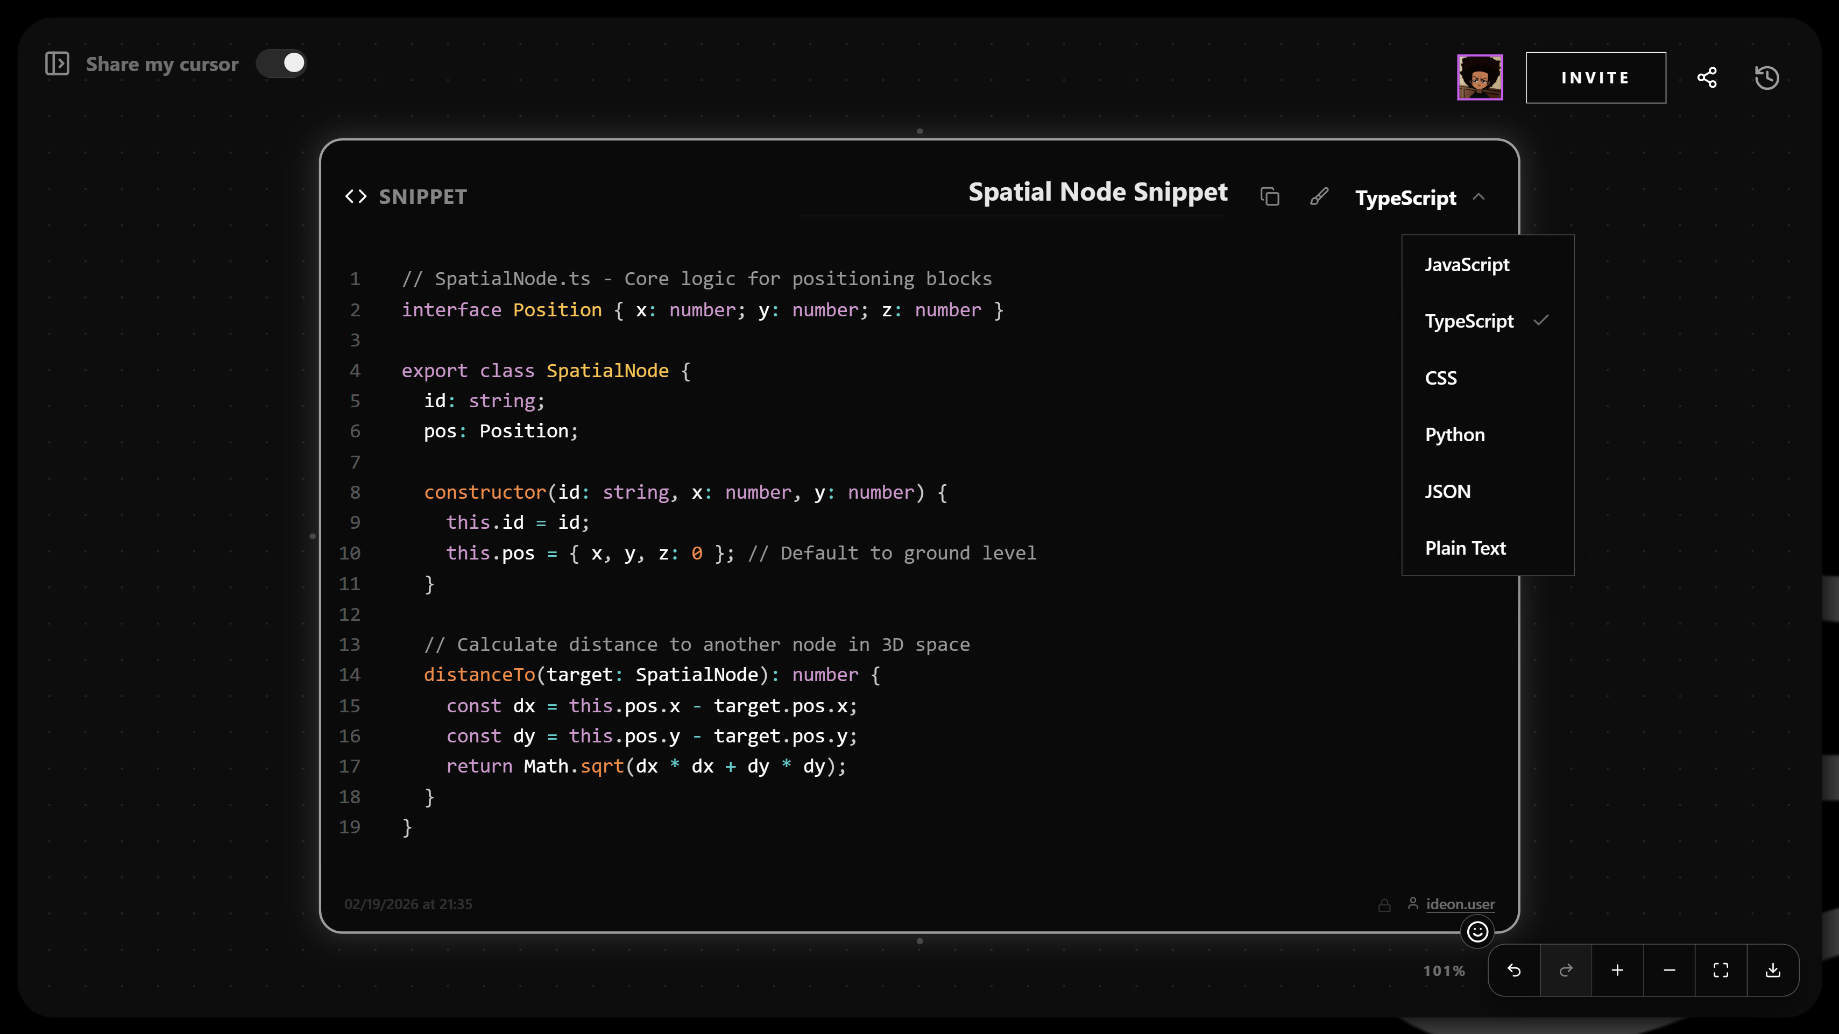Screen dimensions: 1839x1034
Task: Toggle the sidebar panel icon
Action: point(57,63)
